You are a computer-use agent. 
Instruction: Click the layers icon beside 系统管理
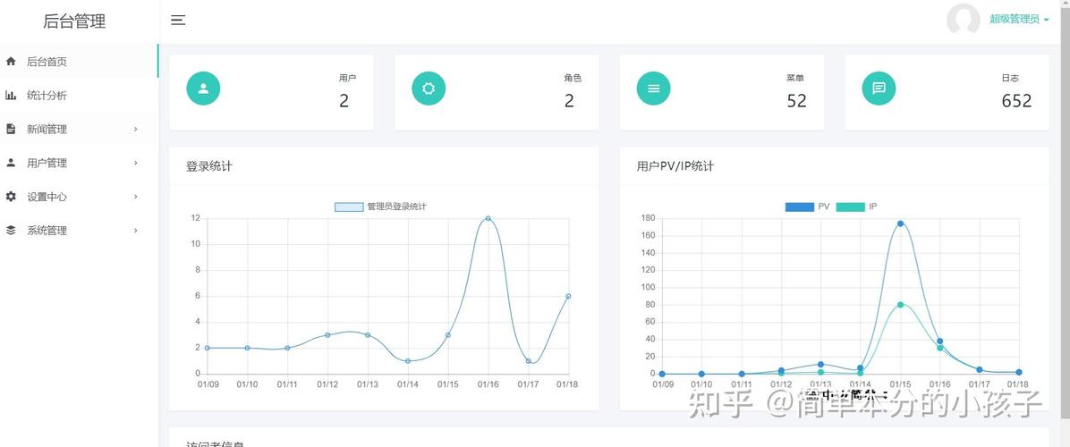click(10, 231)
